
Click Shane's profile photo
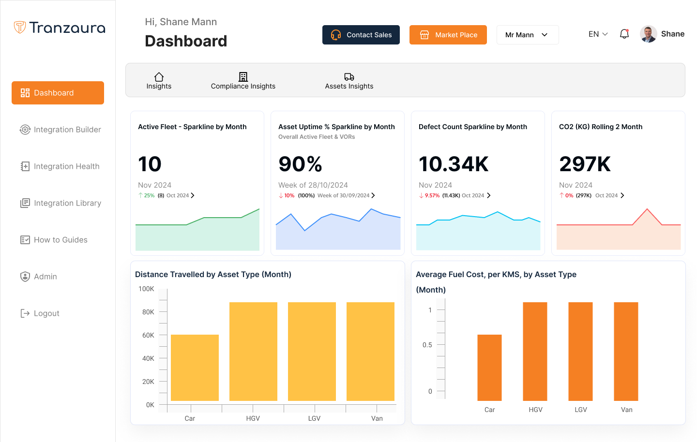coord(648,34)
